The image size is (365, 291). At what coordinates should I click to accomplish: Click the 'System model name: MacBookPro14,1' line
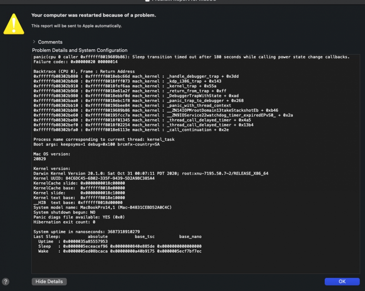[x=102, y=208]
